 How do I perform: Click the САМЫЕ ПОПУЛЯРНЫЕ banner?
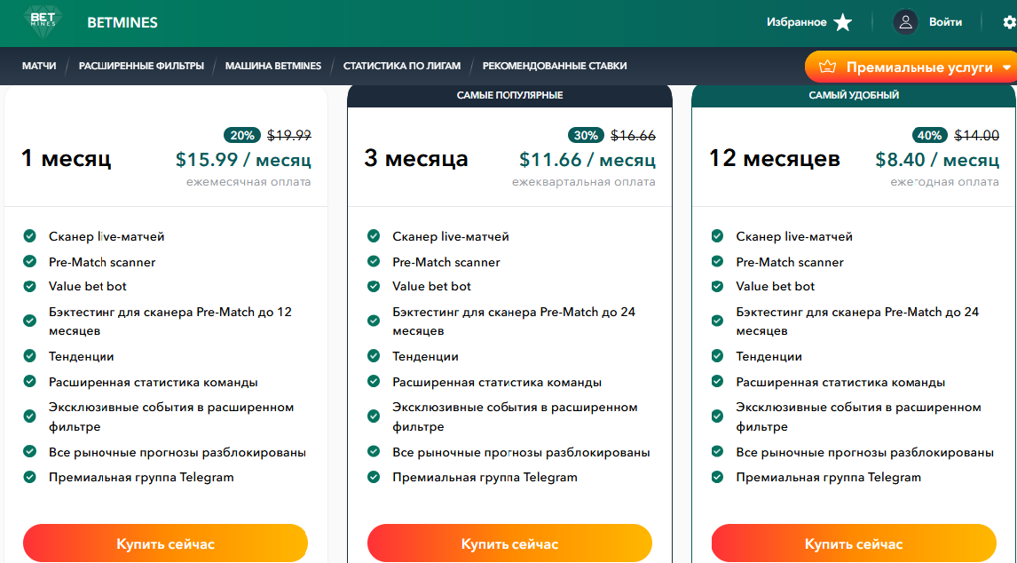(x=509, y=95)
